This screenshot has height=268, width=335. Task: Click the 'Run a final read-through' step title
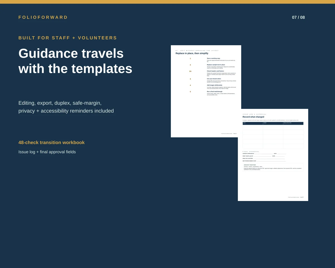215,92
